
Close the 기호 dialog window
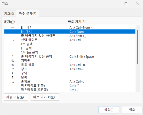[x=138, y=4]
